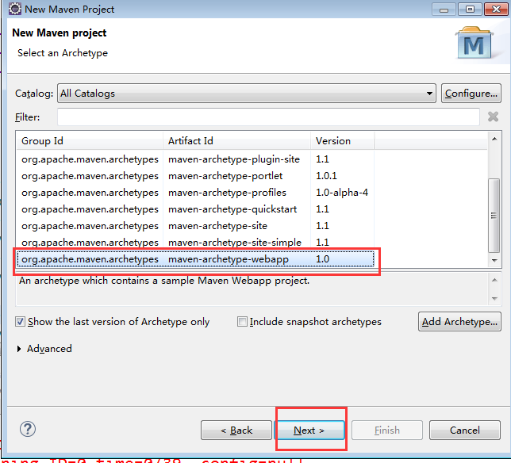Click the help question mark icon
The image size is (511, 463).
point(28,429)
